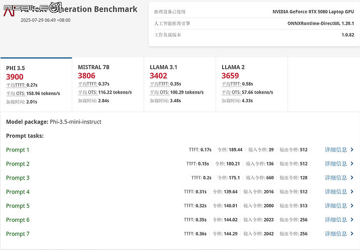Click the chevron arrow in Prompt 7 row
360x250 pixels.
pos(352,233)
